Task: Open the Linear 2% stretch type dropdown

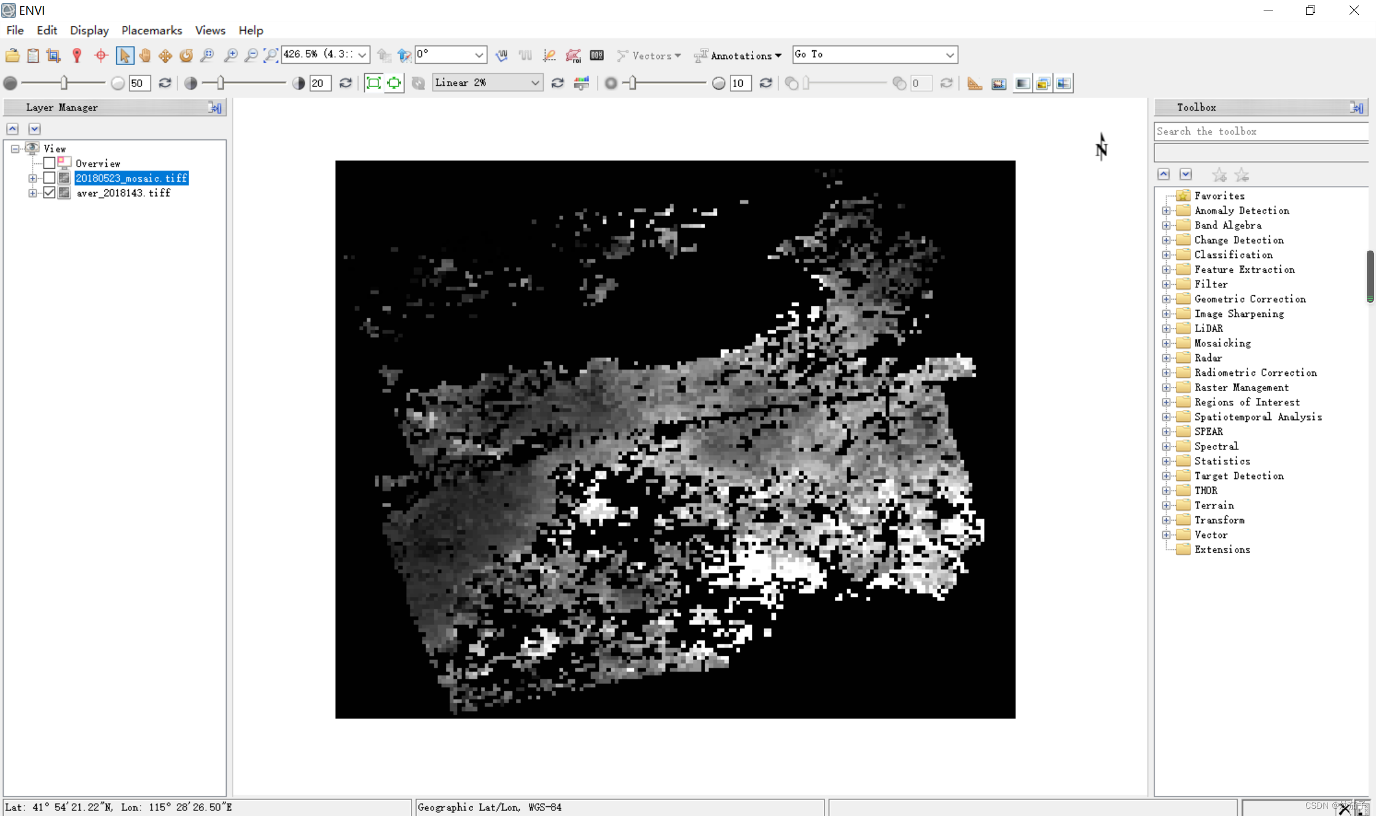Action: coord(535,82)
